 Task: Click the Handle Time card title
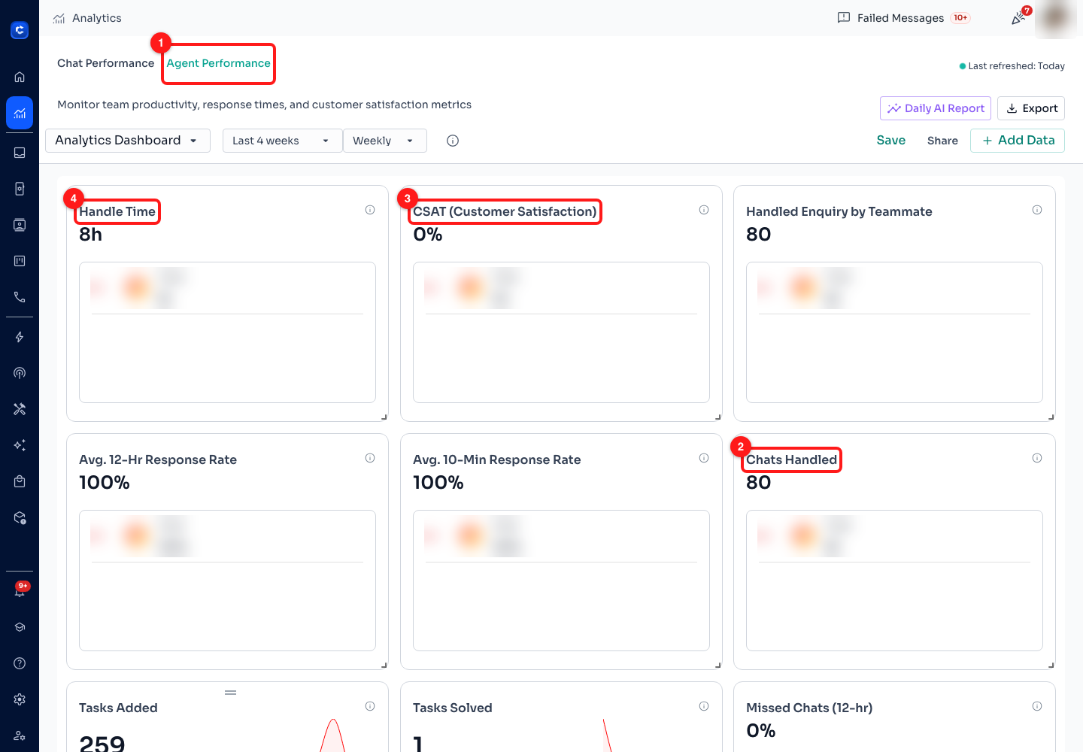click(117, 211)
